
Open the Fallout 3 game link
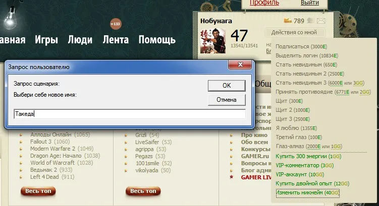40,142
